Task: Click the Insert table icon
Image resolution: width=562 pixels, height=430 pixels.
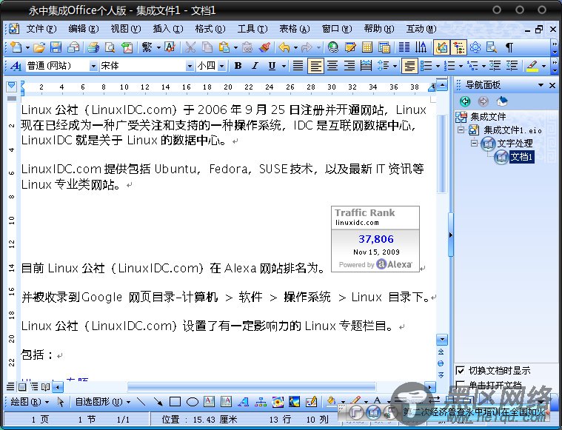Action: [367, 47]
